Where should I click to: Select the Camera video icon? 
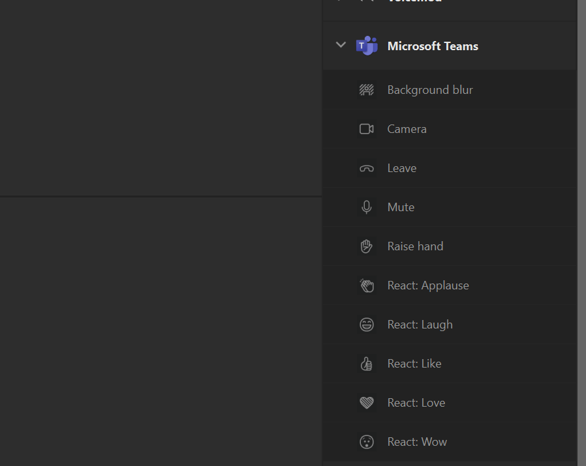367,129
